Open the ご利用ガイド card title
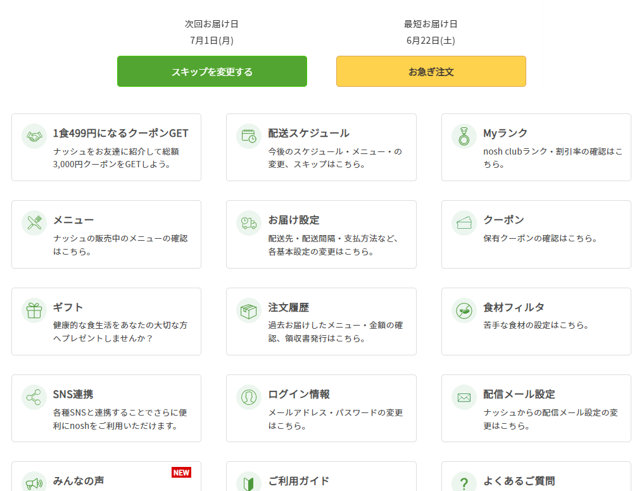644x491 pixels. (x=299, y=481)
